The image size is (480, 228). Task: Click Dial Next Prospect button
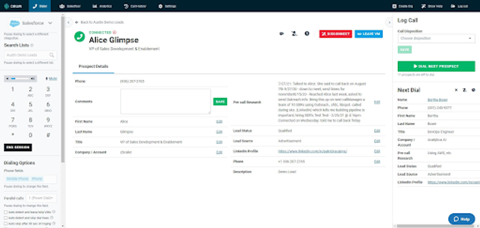tap(436, 66)
